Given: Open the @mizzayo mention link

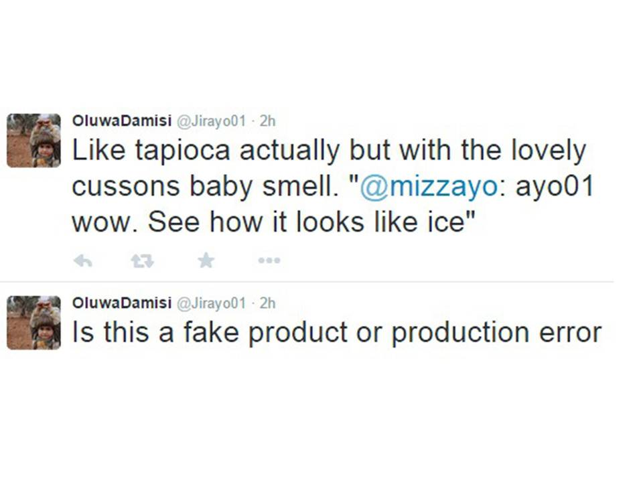Looking at the screenshot, I should tap(429, 187).
